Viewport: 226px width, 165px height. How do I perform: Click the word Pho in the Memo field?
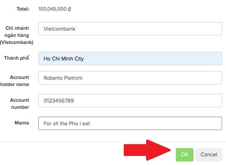pos(74,123)
